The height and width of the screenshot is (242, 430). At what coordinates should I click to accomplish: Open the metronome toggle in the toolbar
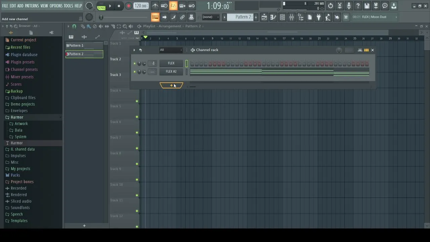(x=155, y=6)
